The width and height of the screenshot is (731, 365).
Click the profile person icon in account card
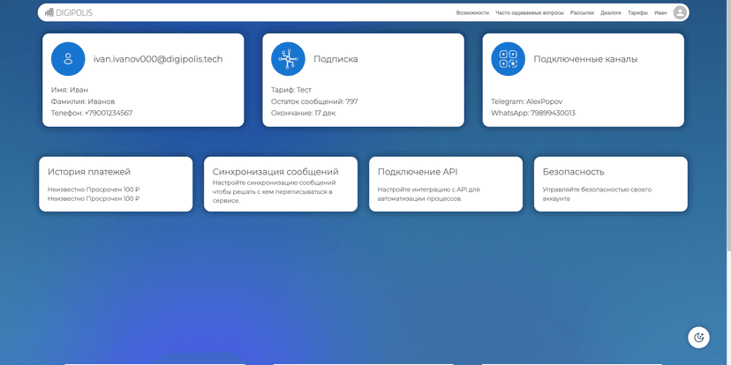pos(68,59)
